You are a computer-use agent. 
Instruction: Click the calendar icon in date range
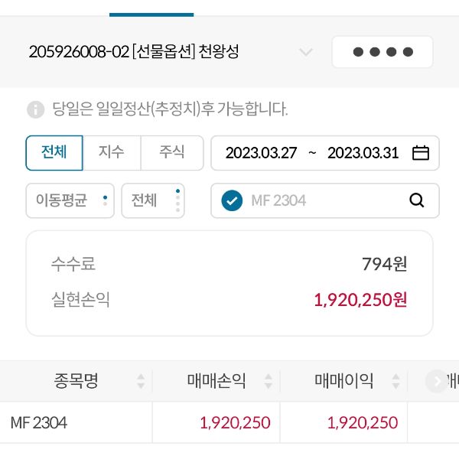coord(421,153)
